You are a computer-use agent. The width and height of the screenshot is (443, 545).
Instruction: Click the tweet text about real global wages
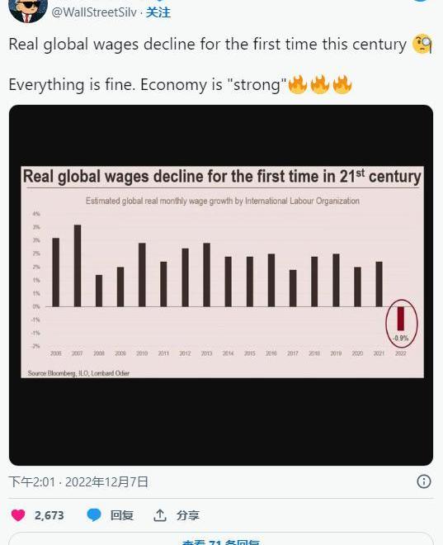(208, 45)
